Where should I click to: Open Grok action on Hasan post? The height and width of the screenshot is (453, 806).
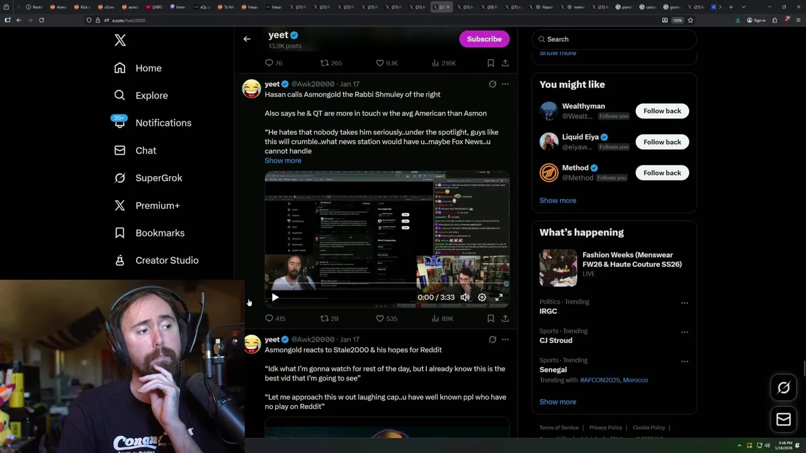click(492, 84)
